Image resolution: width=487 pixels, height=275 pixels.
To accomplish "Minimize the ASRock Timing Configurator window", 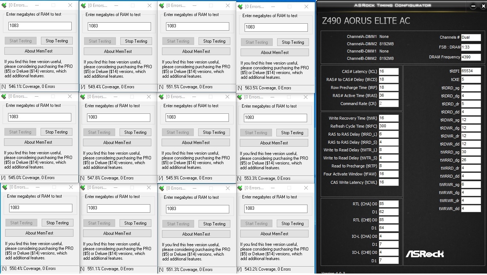I will coord(473,6).
